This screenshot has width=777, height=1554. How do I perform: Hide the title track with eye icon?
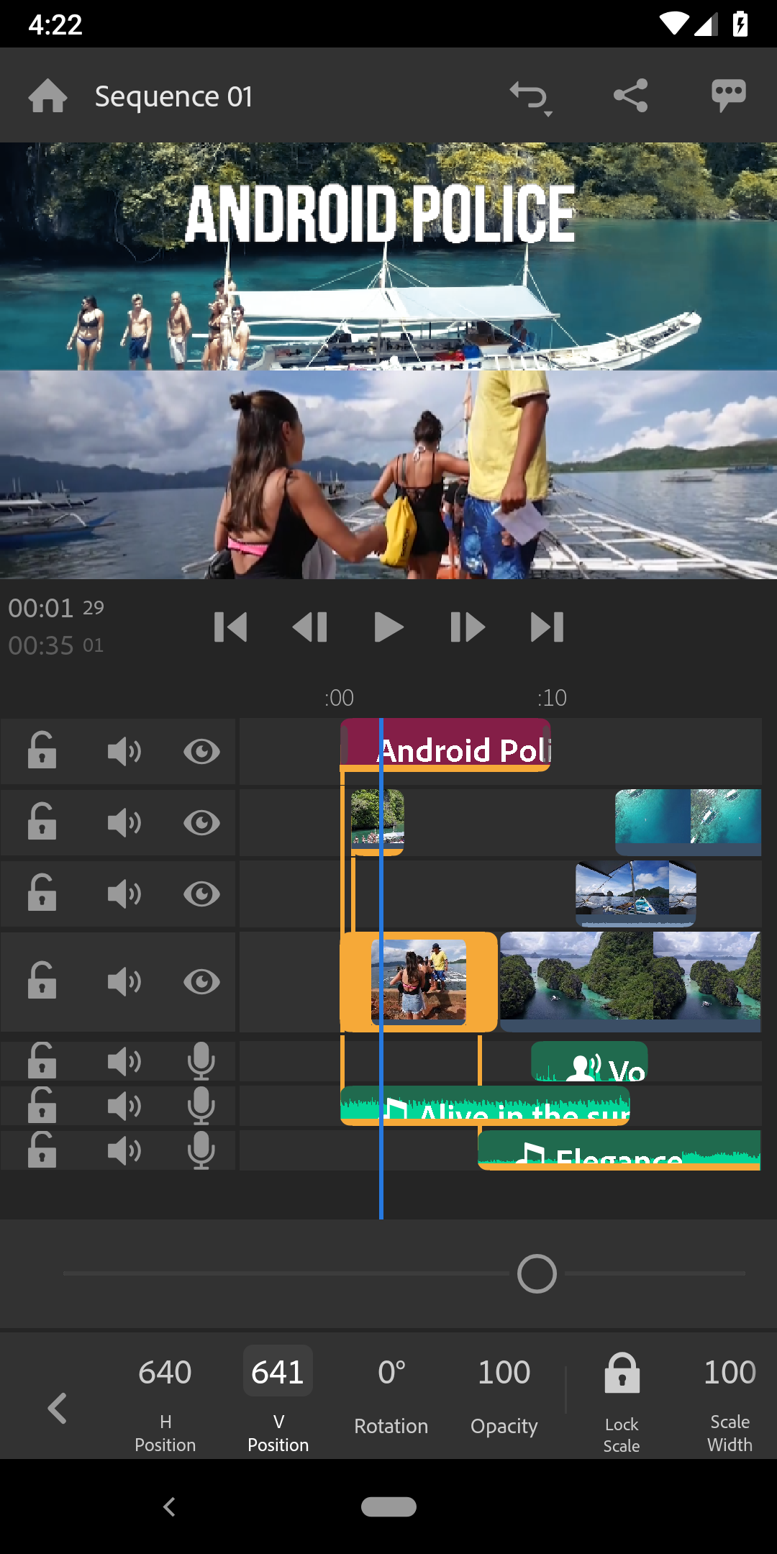(201, 752)
